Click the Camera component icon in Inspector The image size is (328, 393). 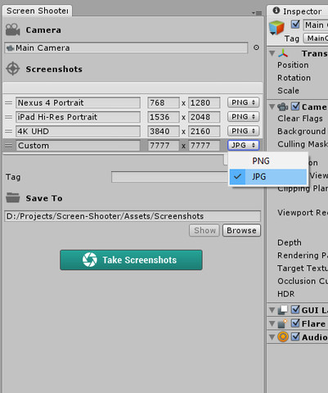283,106
